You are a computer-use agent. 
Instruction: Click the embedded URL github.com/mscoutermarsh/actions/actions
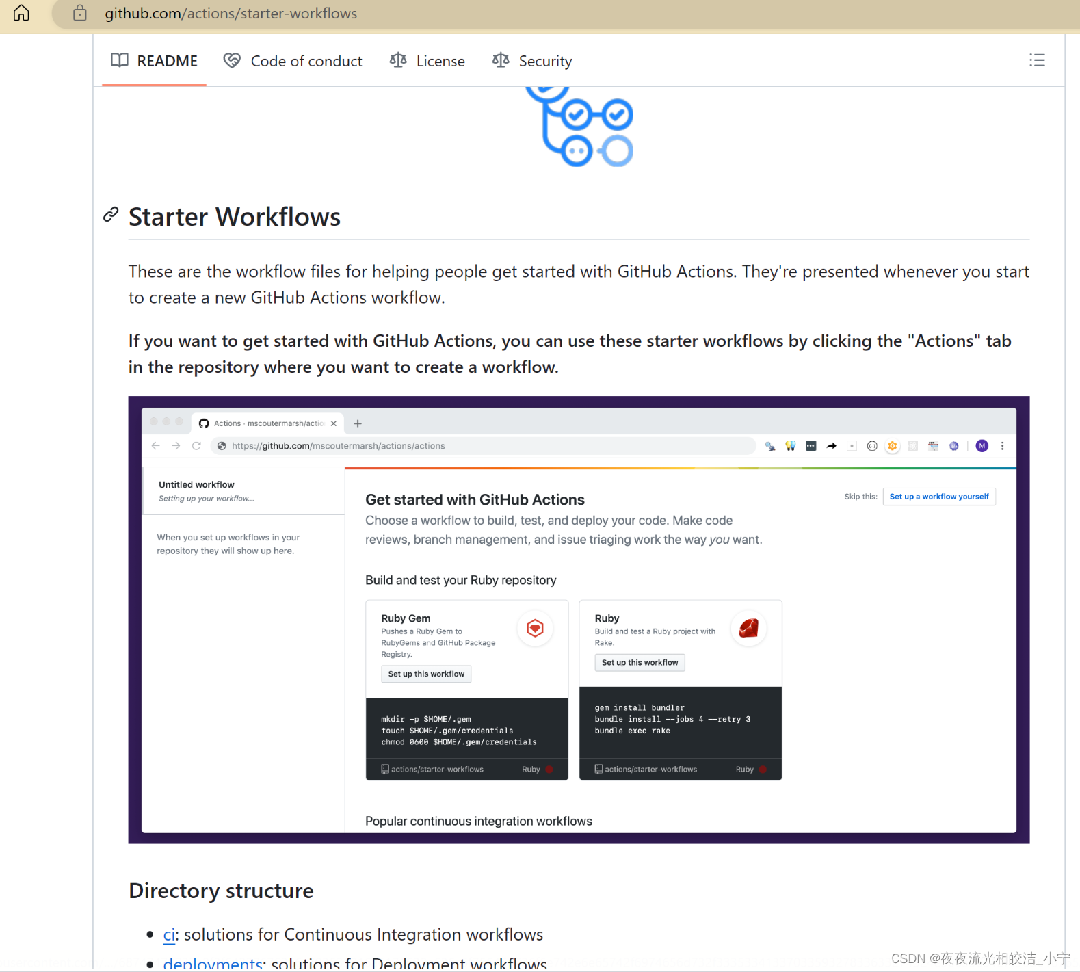(338, 446)
